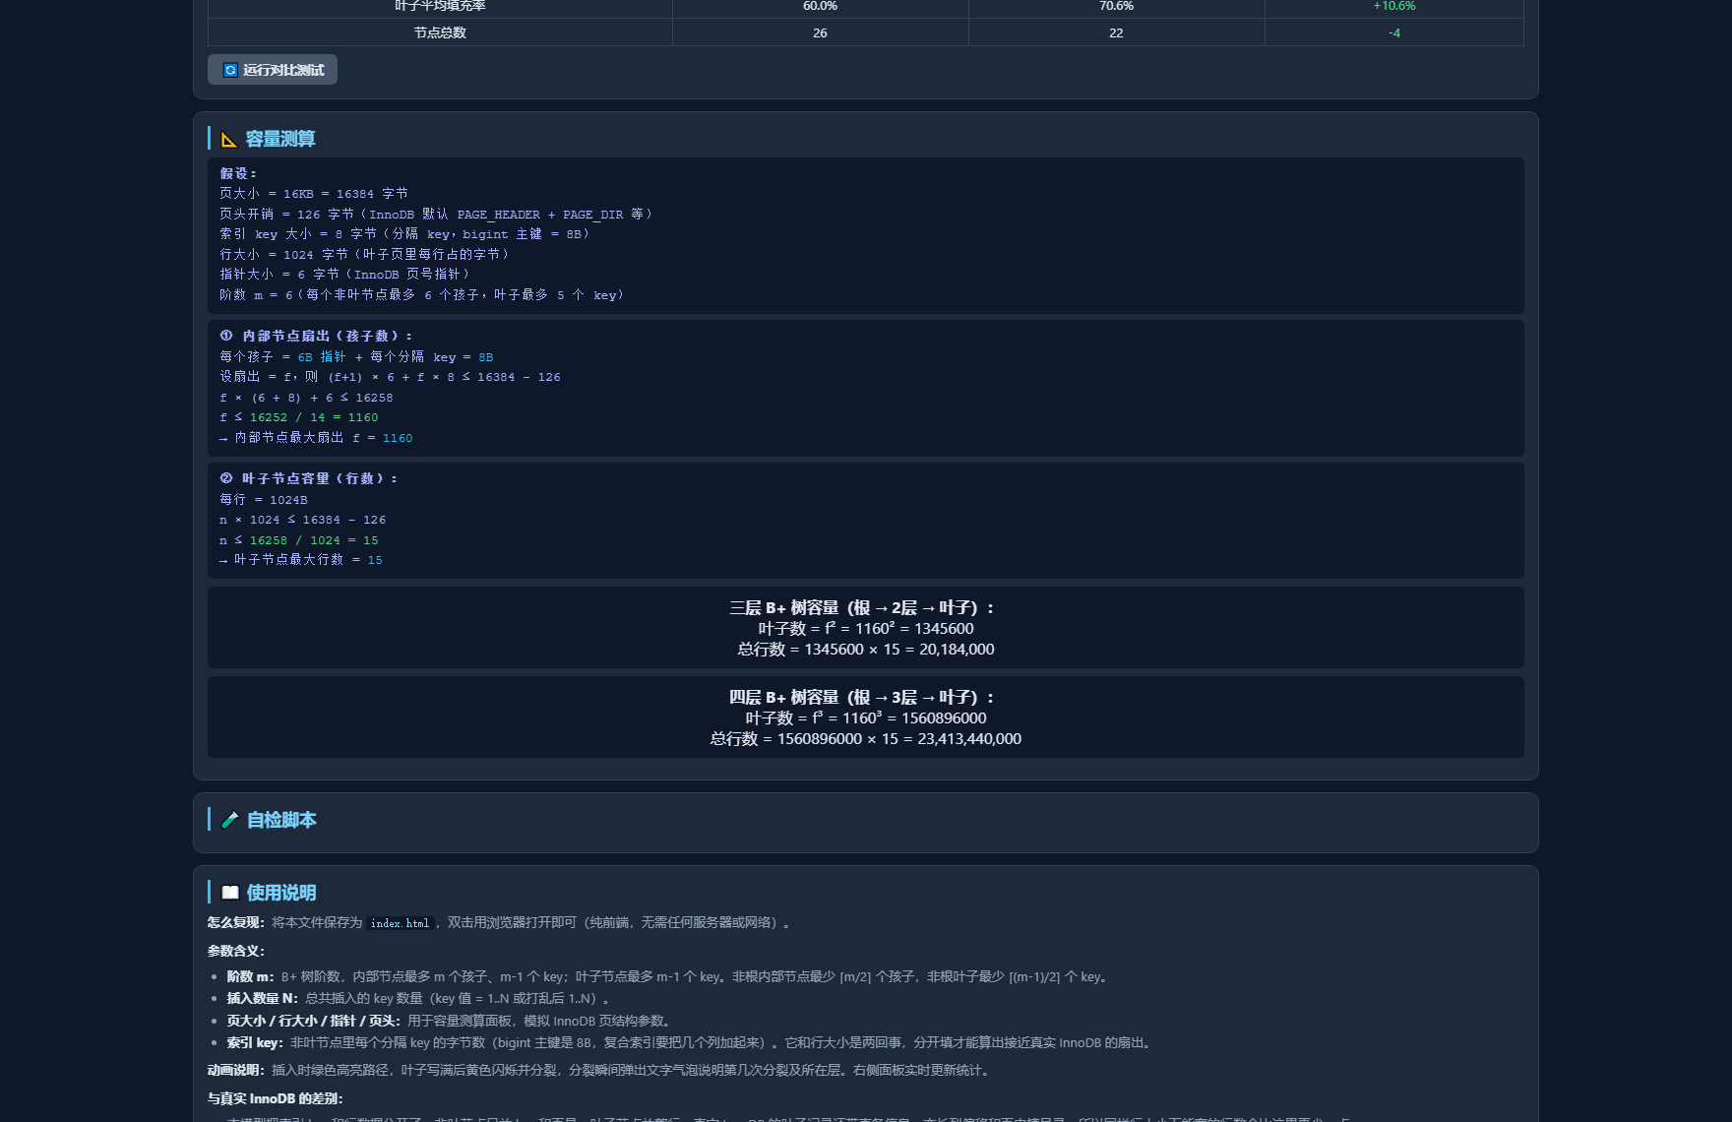Select the 页头开销 = 126 字节 line

(x=436, y=214)
